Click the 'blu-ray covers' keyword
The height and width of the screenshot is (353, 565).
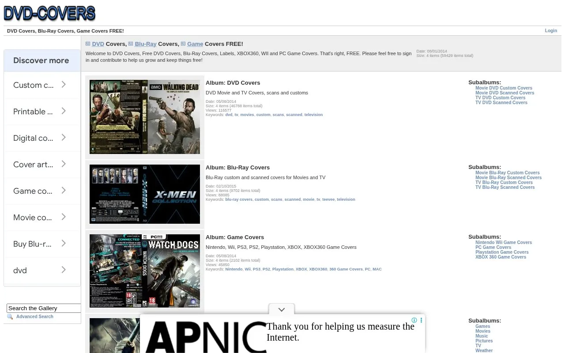point(239,199)
